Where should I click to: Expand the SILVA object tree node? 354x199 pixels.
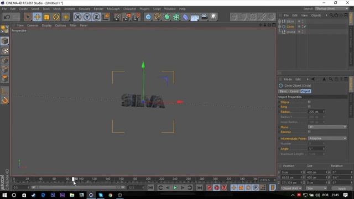pyautogui.click(x=279, y=22)
